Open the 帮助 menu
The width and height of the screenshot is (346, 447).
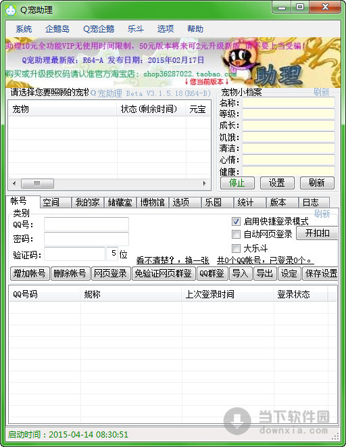(195, 29)
